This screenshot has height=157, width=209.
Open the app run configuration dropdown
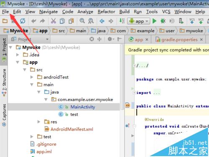coord(139,21)
